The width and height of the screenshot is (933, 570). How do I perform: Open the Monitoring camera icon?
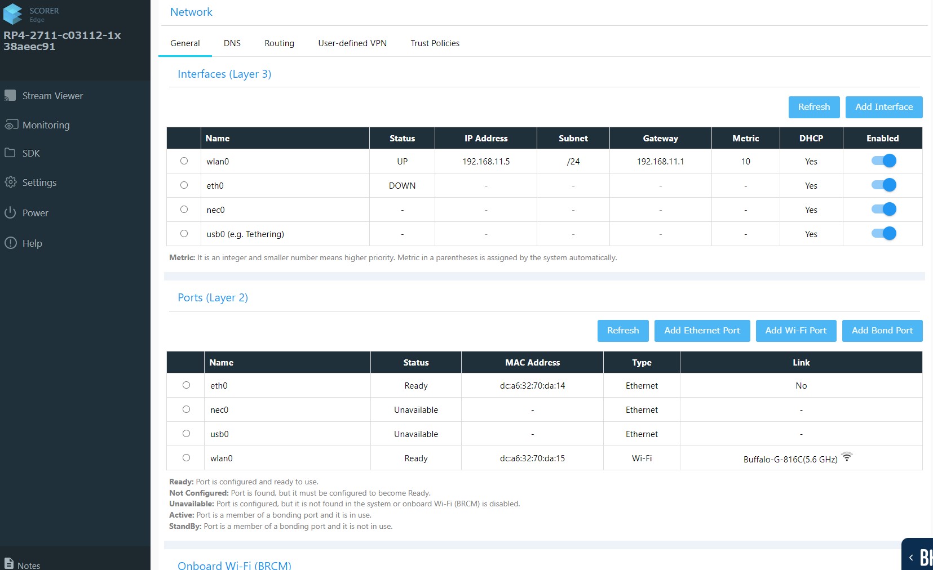tap(11, 125)
